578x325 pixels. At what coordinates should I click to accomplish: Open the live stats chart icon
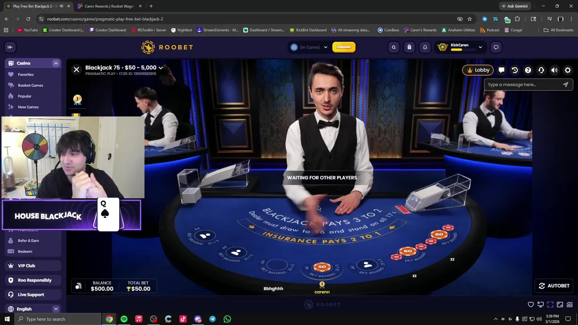click(x=570, y=305)
